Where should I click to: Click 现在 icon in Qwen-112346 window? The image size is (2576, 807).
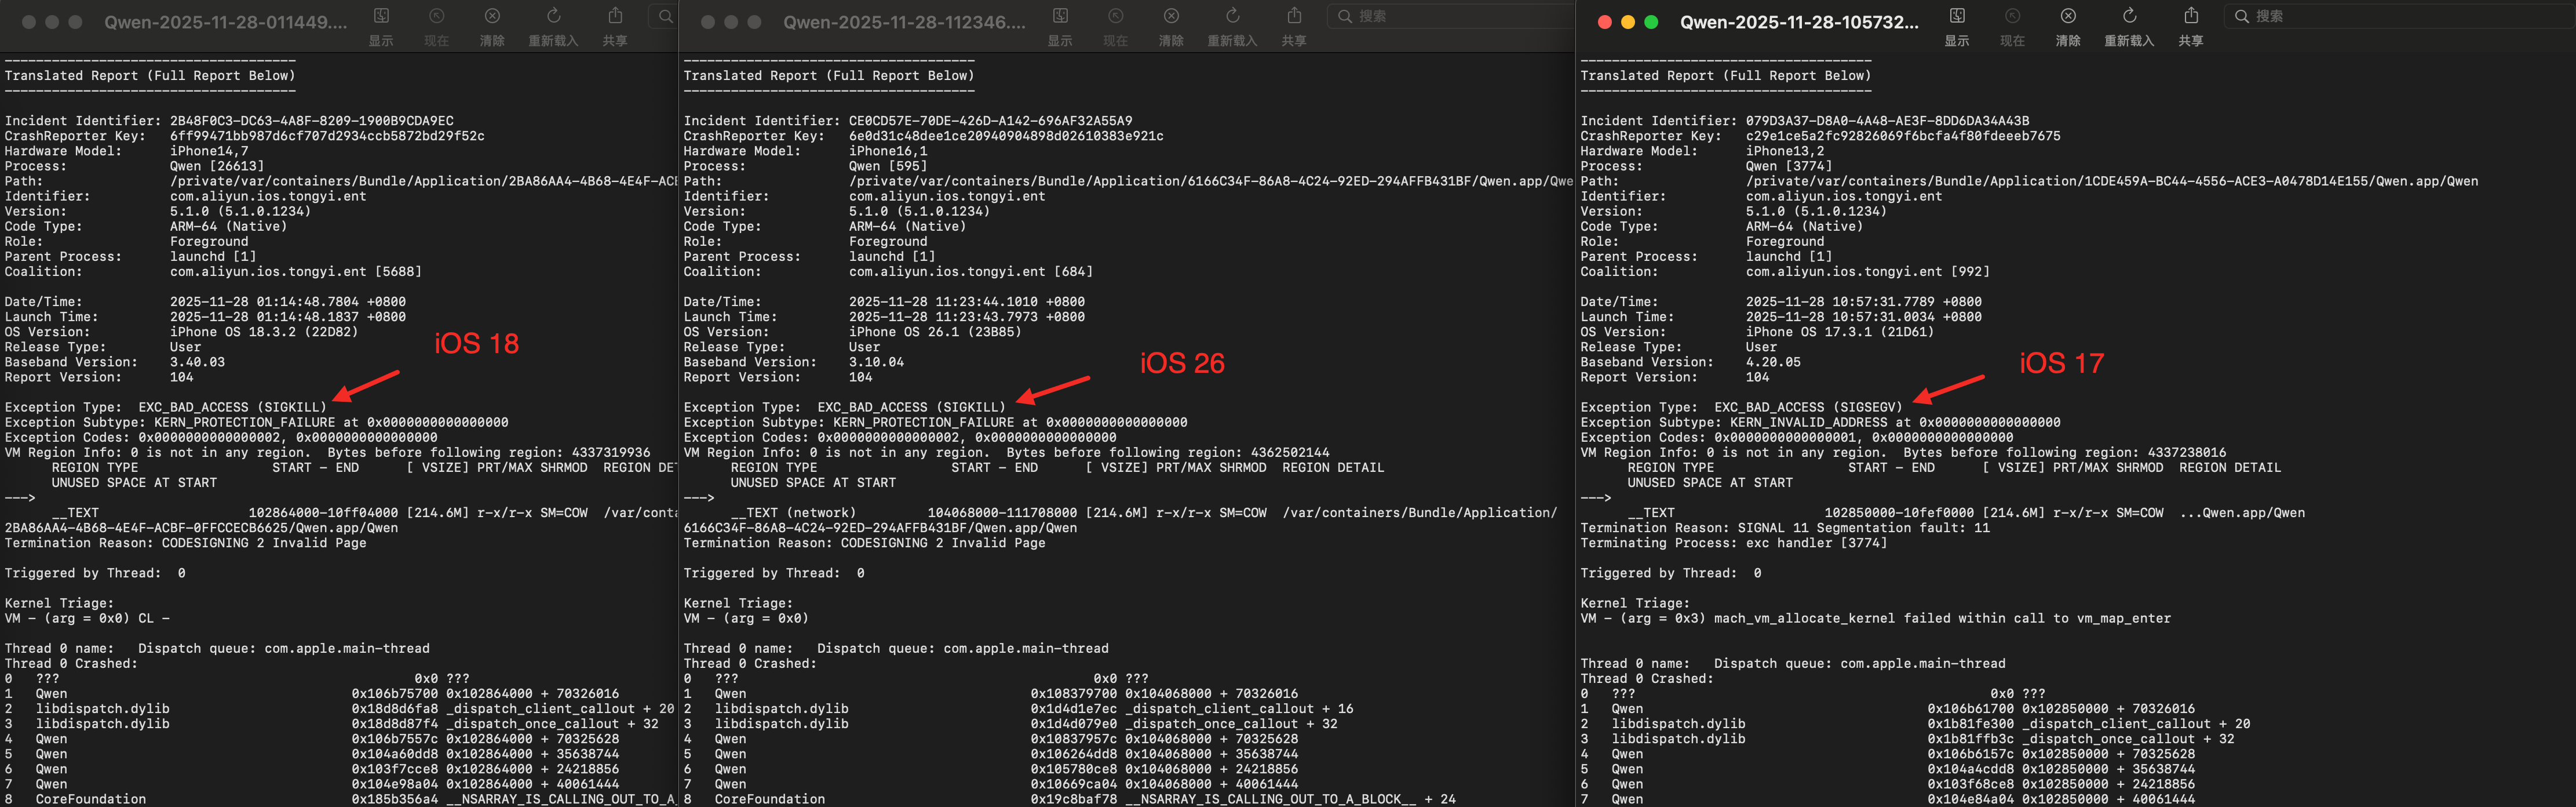1116,16
